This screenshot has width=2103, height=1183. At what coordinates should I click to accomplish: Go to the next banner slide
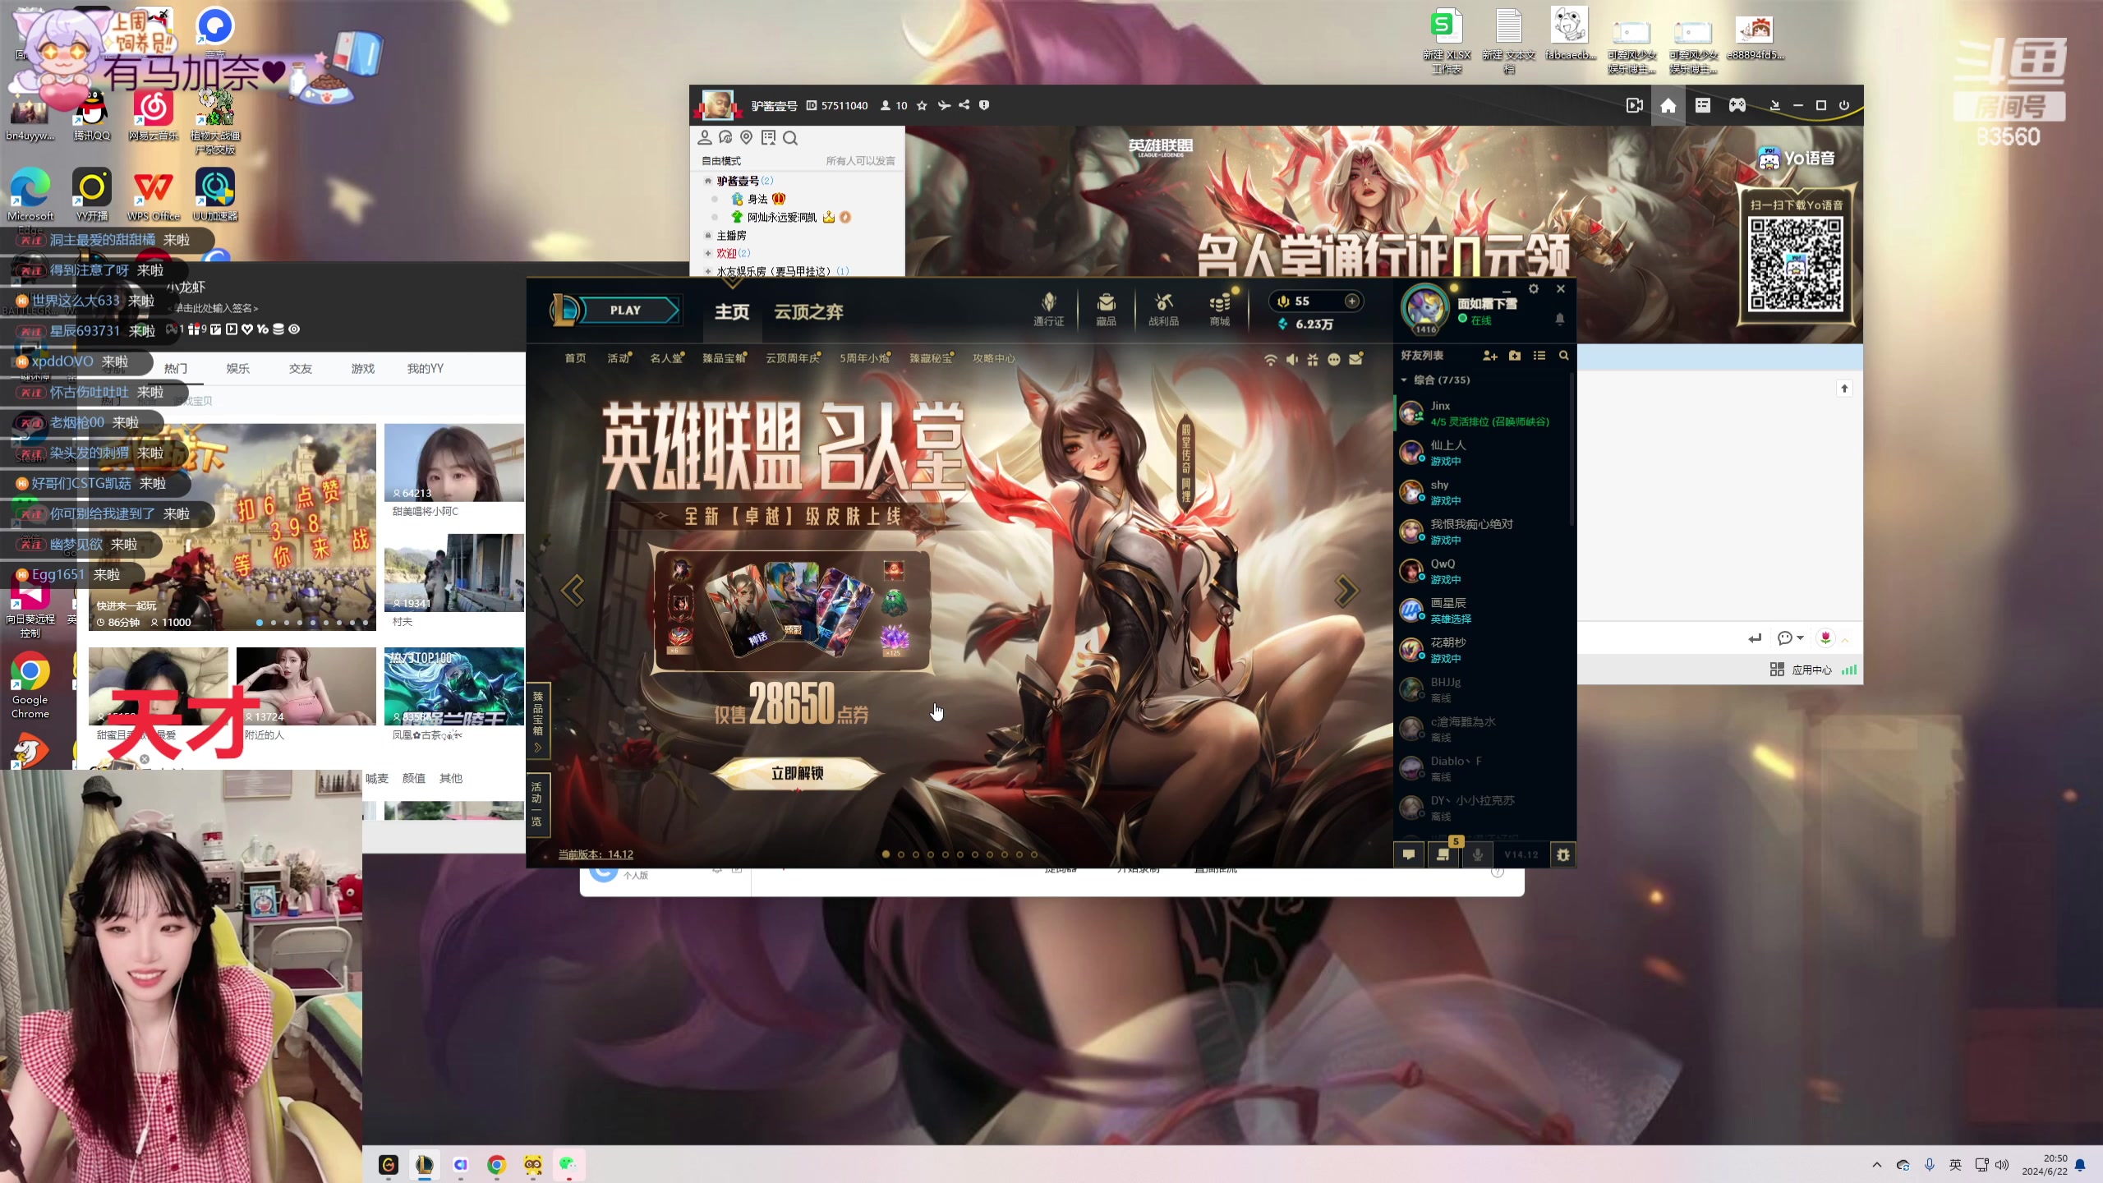[x=1346, y=590]
